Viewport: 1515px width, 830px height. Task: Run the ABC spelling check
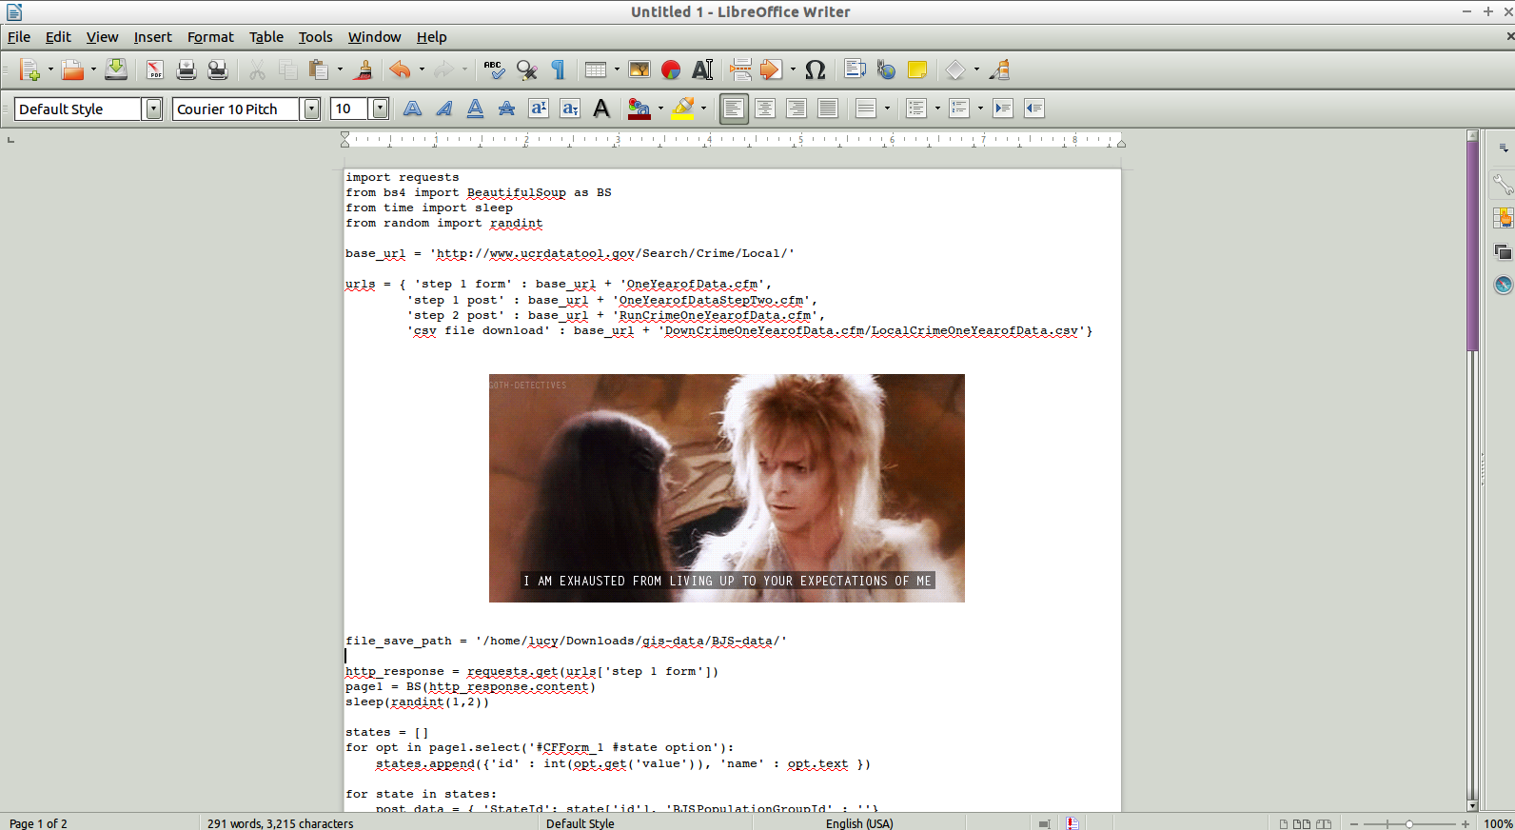pyautogui.click(x=494, y=69)
